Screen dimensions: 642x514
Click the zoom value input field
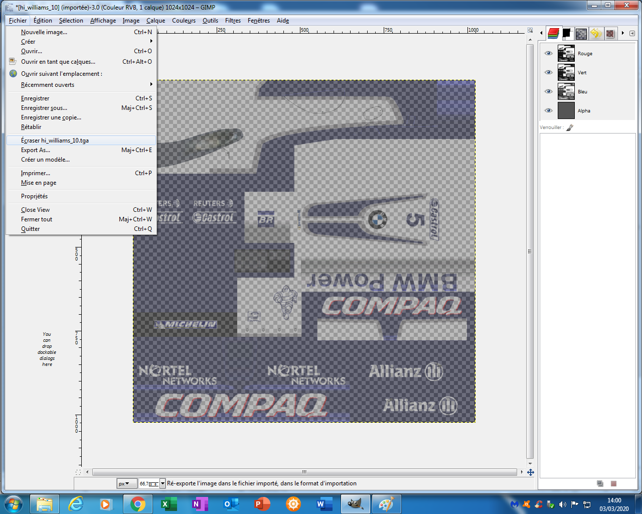pos(148,483)
